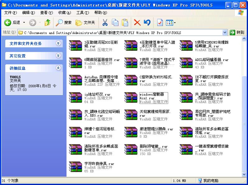
Task: Click the Back arrow icon
Action: pyautogui.click(x=7, y=23)
